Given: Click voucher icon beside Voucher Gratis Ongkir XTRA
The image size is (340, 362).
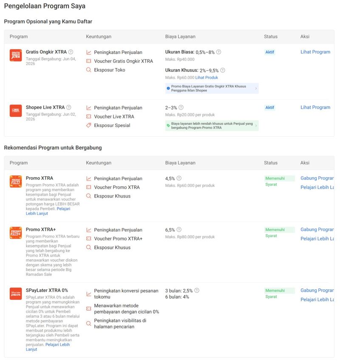Looking at the screenshot, I should click(x=89, y=61).
